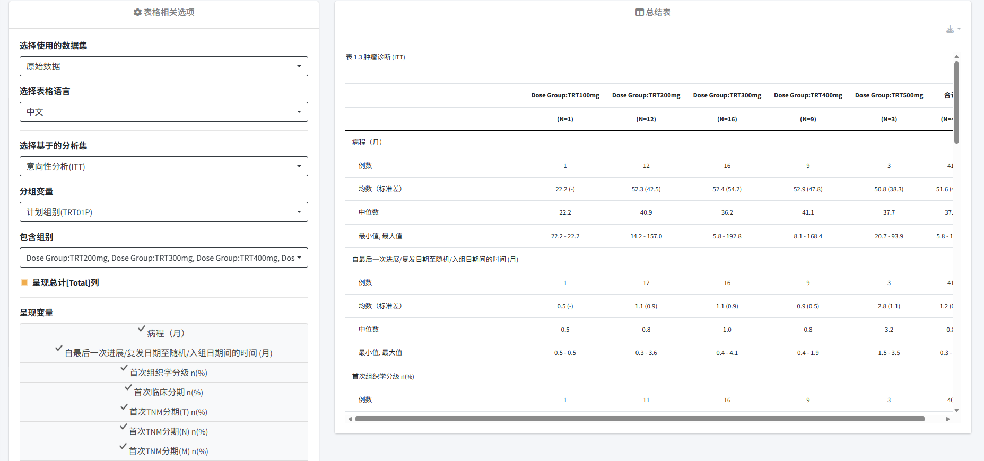This screenshot has height=461, width=984.
Task: Click the 首次TNM分期(M) n(%) variable entry
Action: 164,451
